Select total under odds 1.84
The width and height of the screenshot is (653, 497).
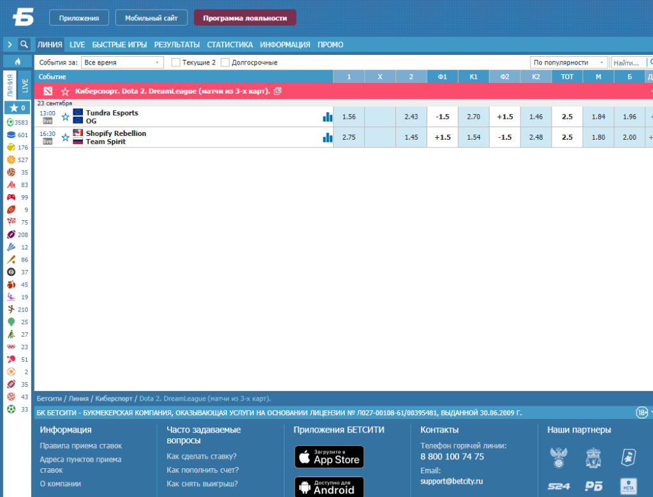coord(598,117)
